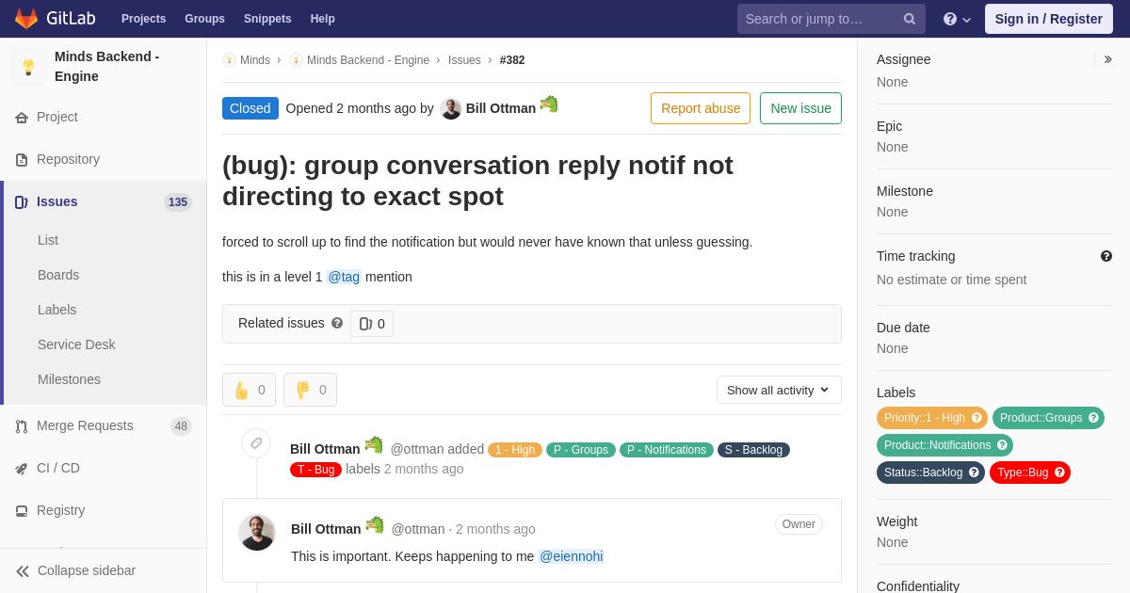Image resolution: width=1130 pixels, height=593 pixels.
Task: Click help icon on Status::Backlog label
Action: coord(974,473)
